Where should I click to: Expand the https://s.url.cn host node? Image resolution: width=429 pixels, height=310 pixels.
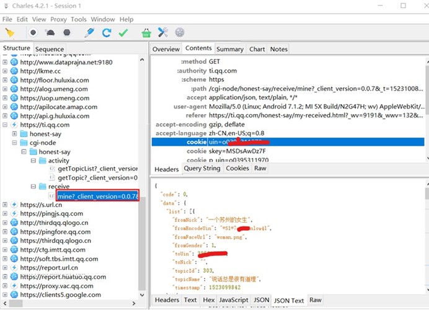[x=5, y=205]
